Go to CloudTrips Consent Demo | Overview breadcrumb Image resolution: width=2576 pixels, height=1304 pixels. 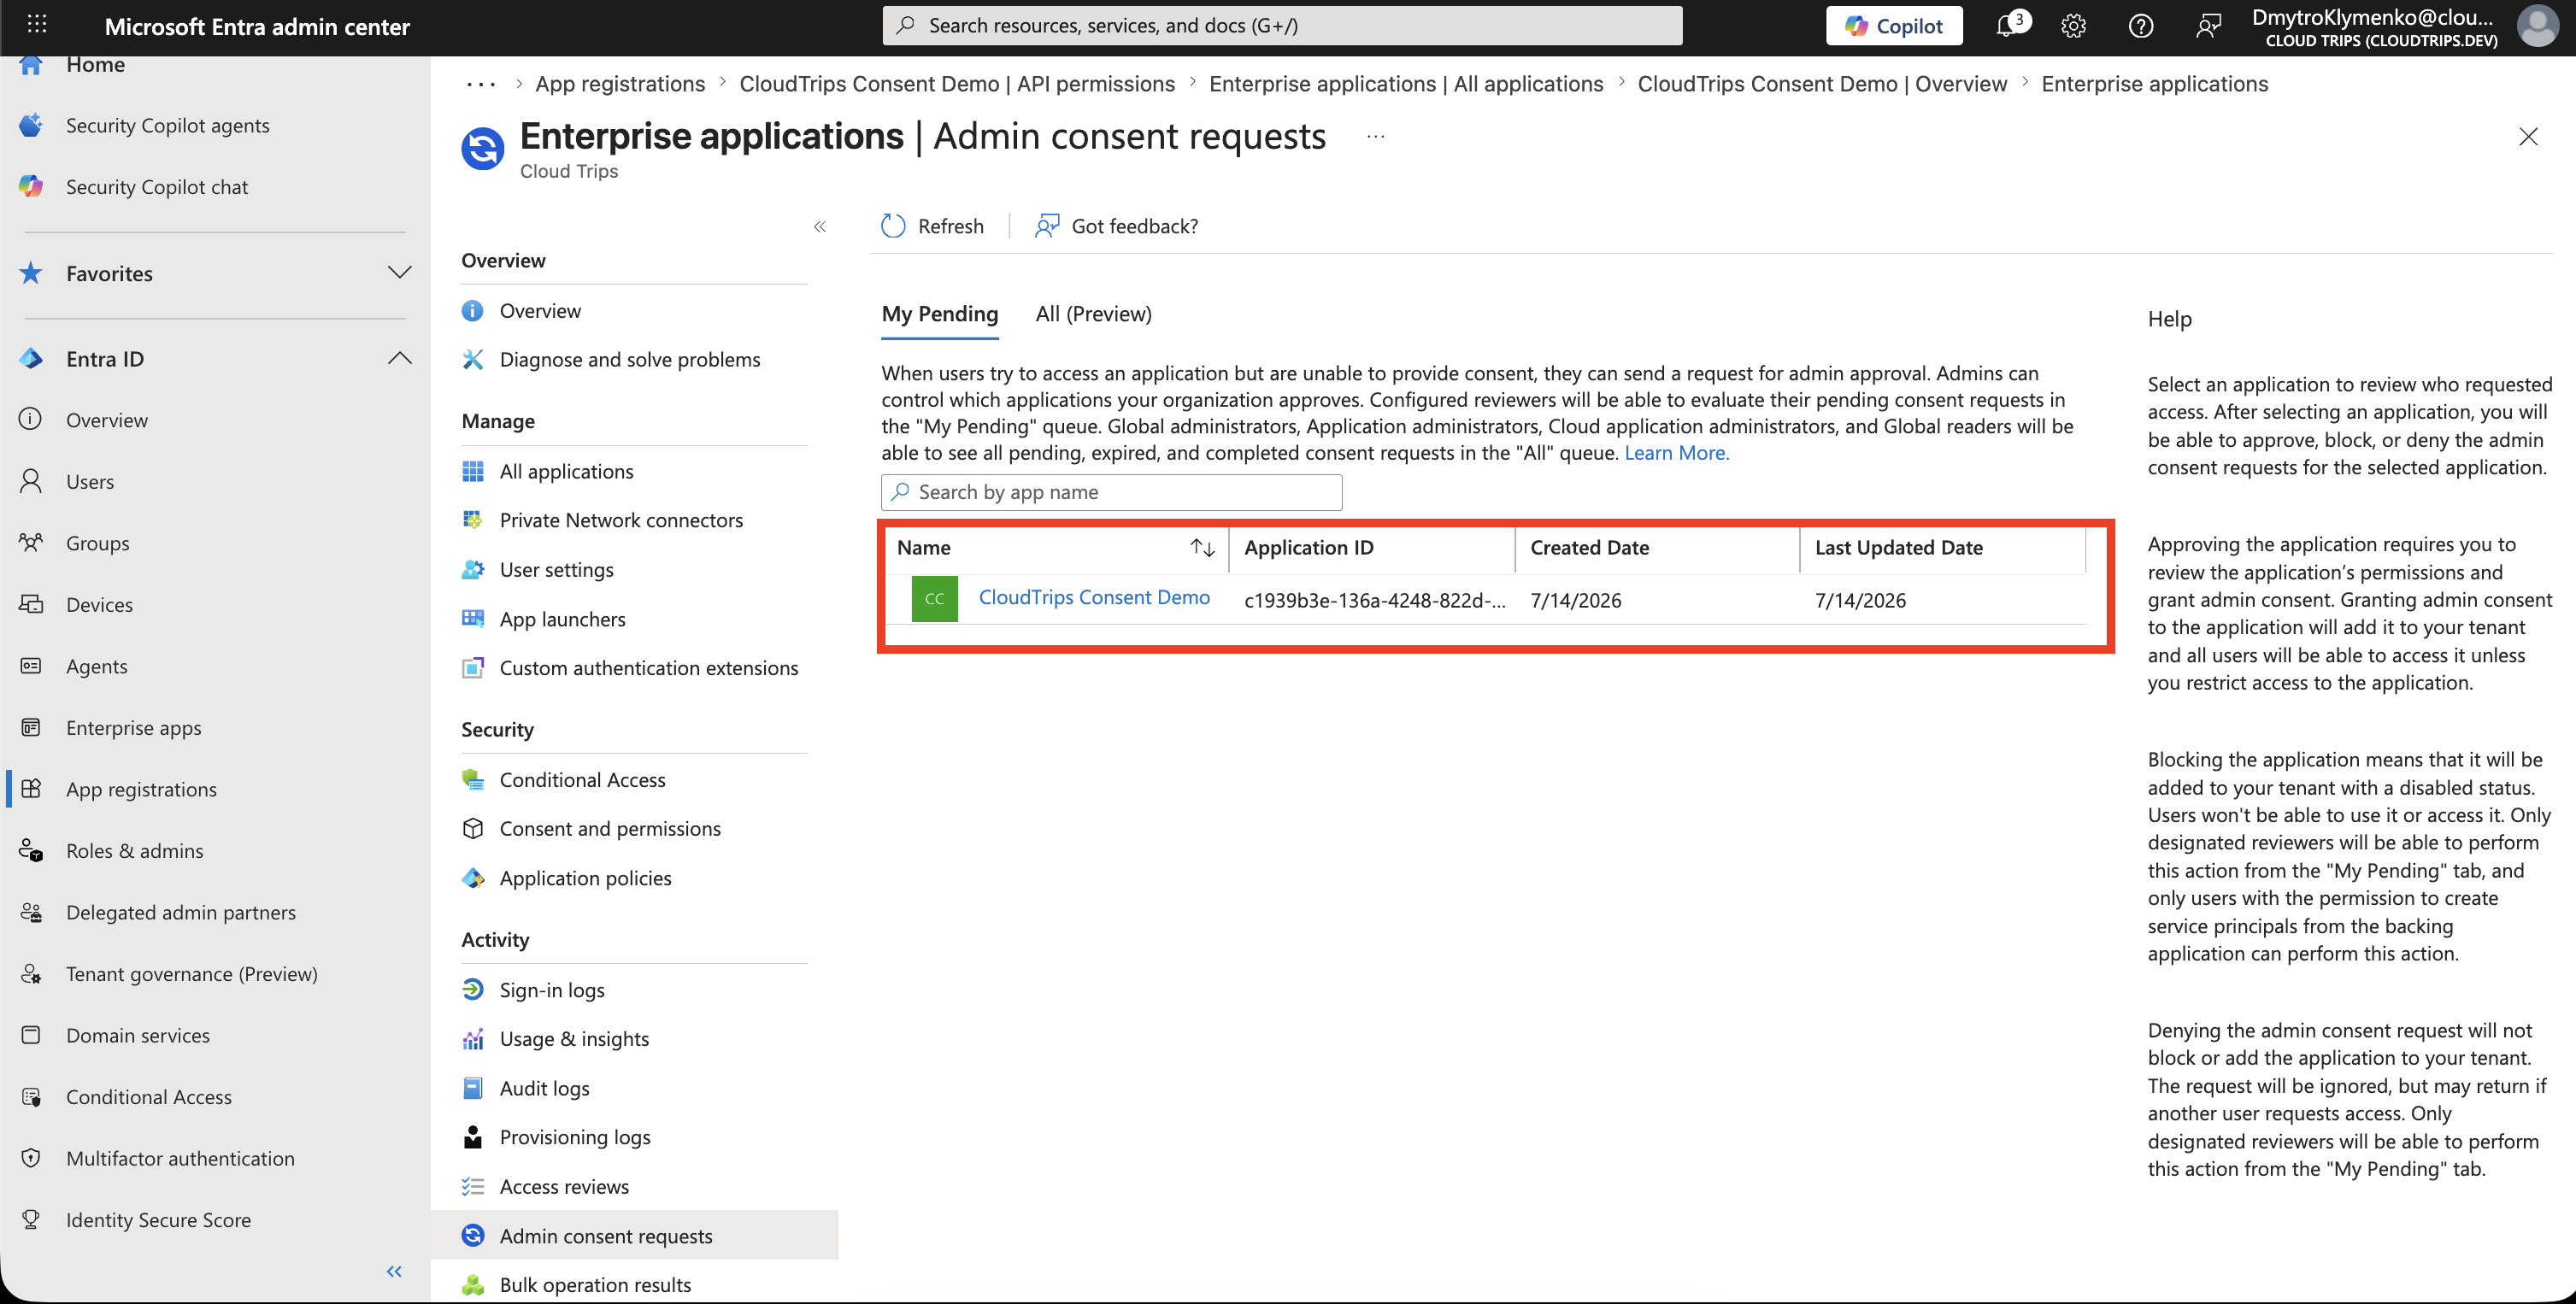tap(1822, 84)
